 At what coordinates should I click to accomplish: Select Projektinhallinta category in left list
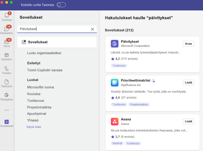(x=39, y=107)
